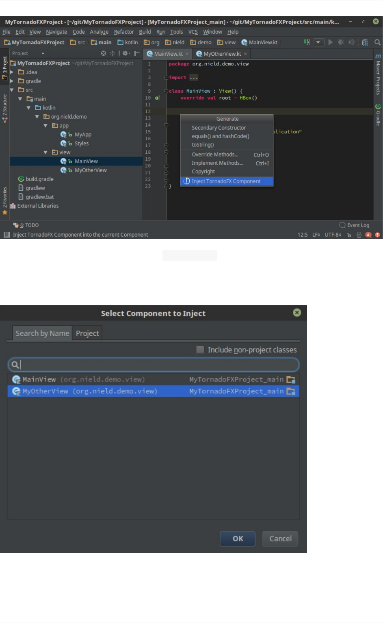Image resolution: width=383 pixels, height=623 pixels.
Task: Click the tool windows toggle icon at bottom-left
Action: 6,235
